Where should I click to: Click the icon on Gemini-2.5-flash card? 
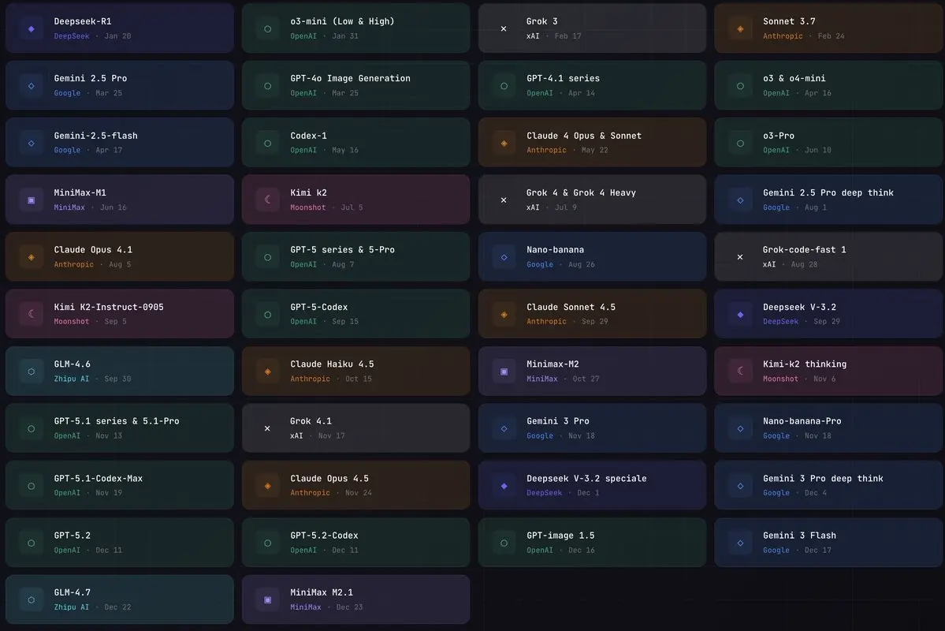(x=32, y=143)
